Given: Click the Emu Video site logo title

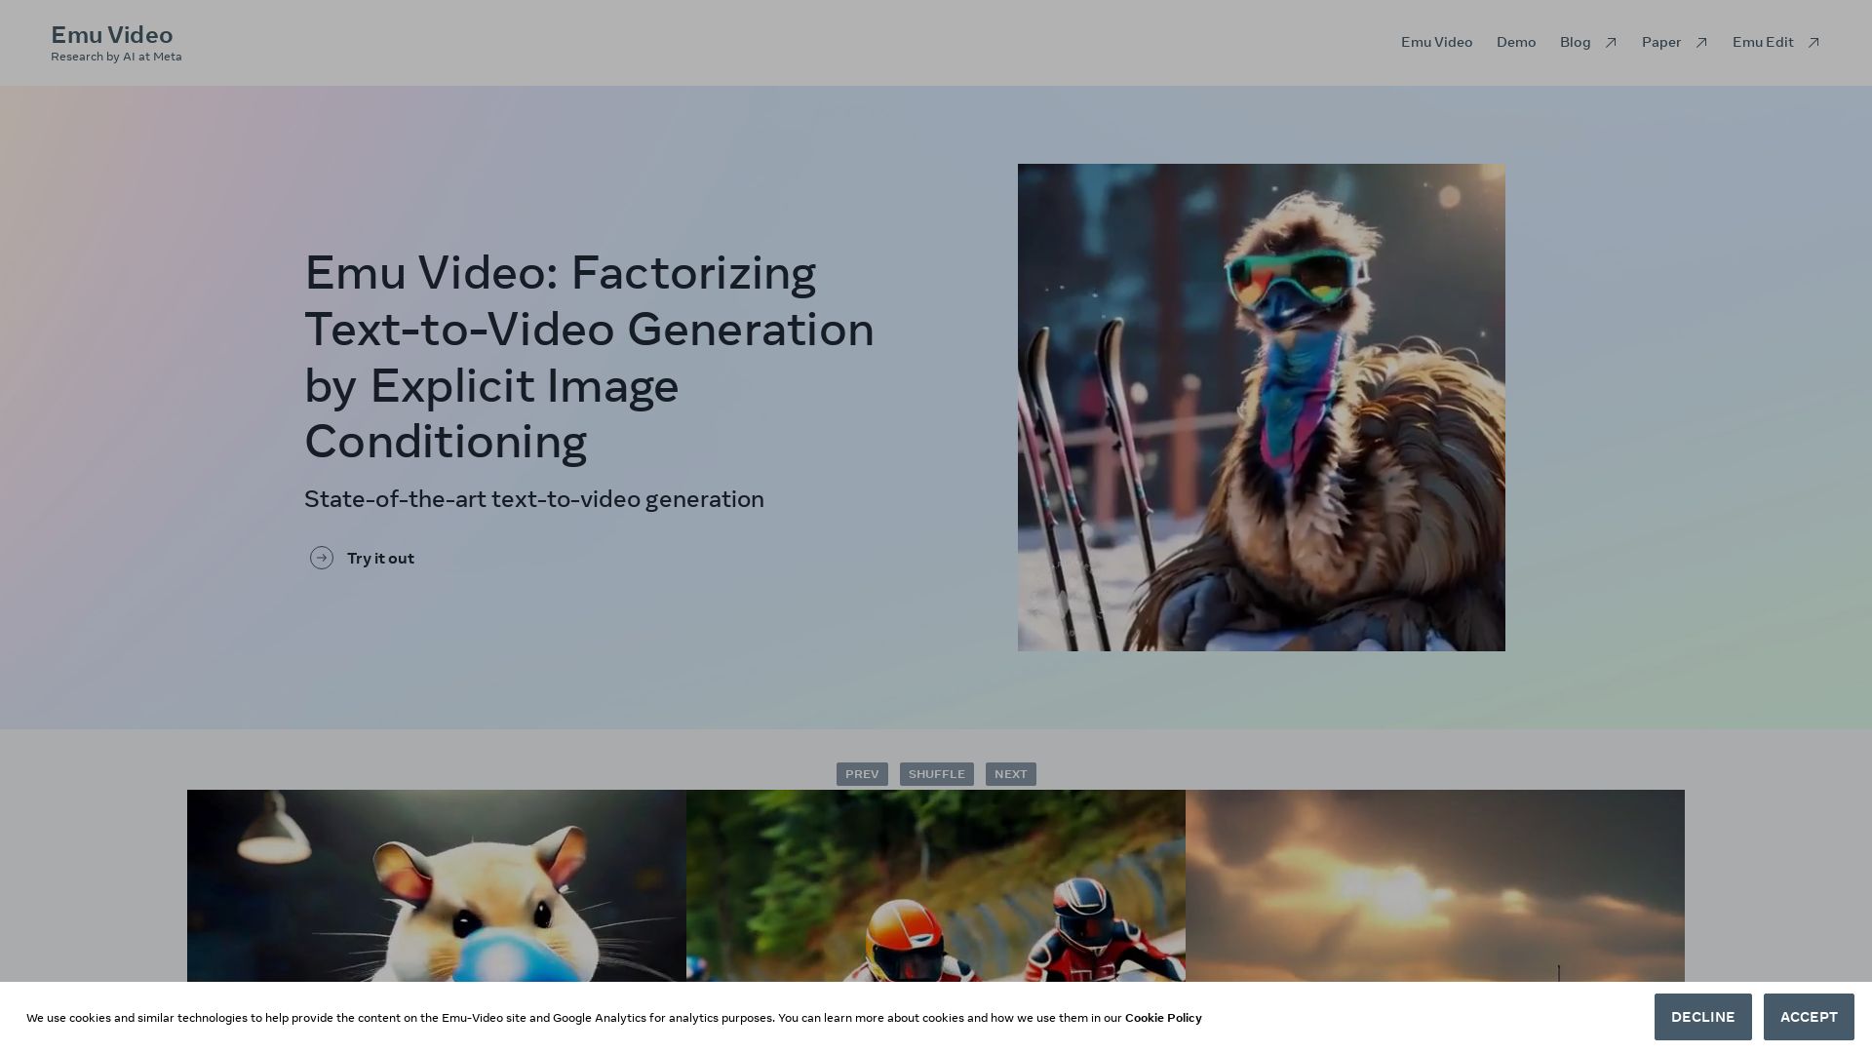Looking at the screenshot, I should pos(112,35).
